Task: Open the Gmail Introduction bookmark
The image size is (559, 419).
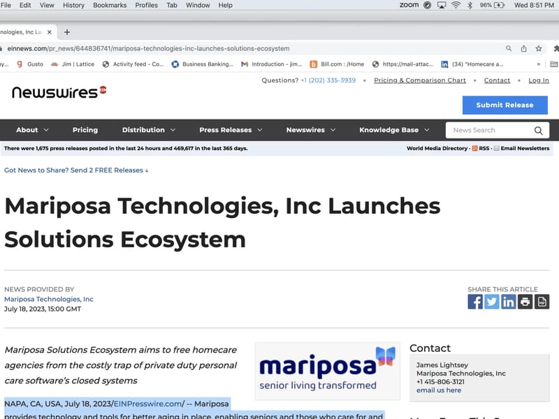Action: point(272,64)
